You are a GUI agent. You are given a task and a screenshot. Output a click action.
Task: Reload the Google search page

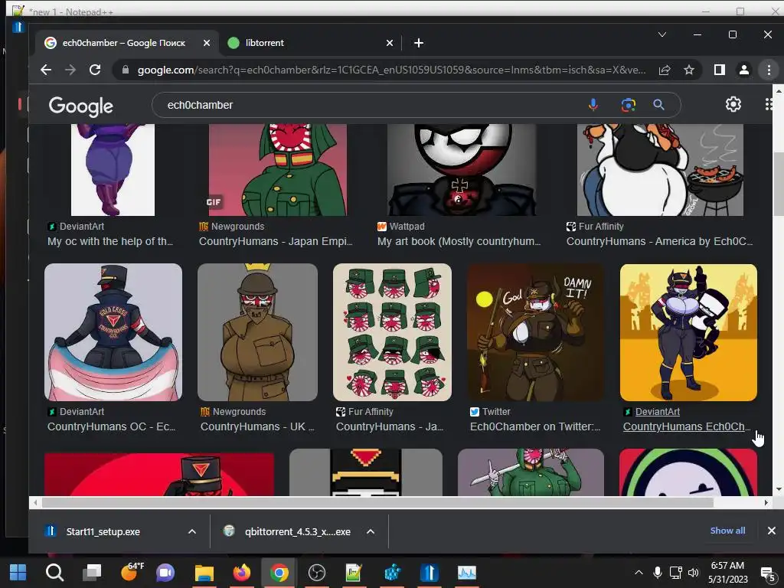point(95,70)
